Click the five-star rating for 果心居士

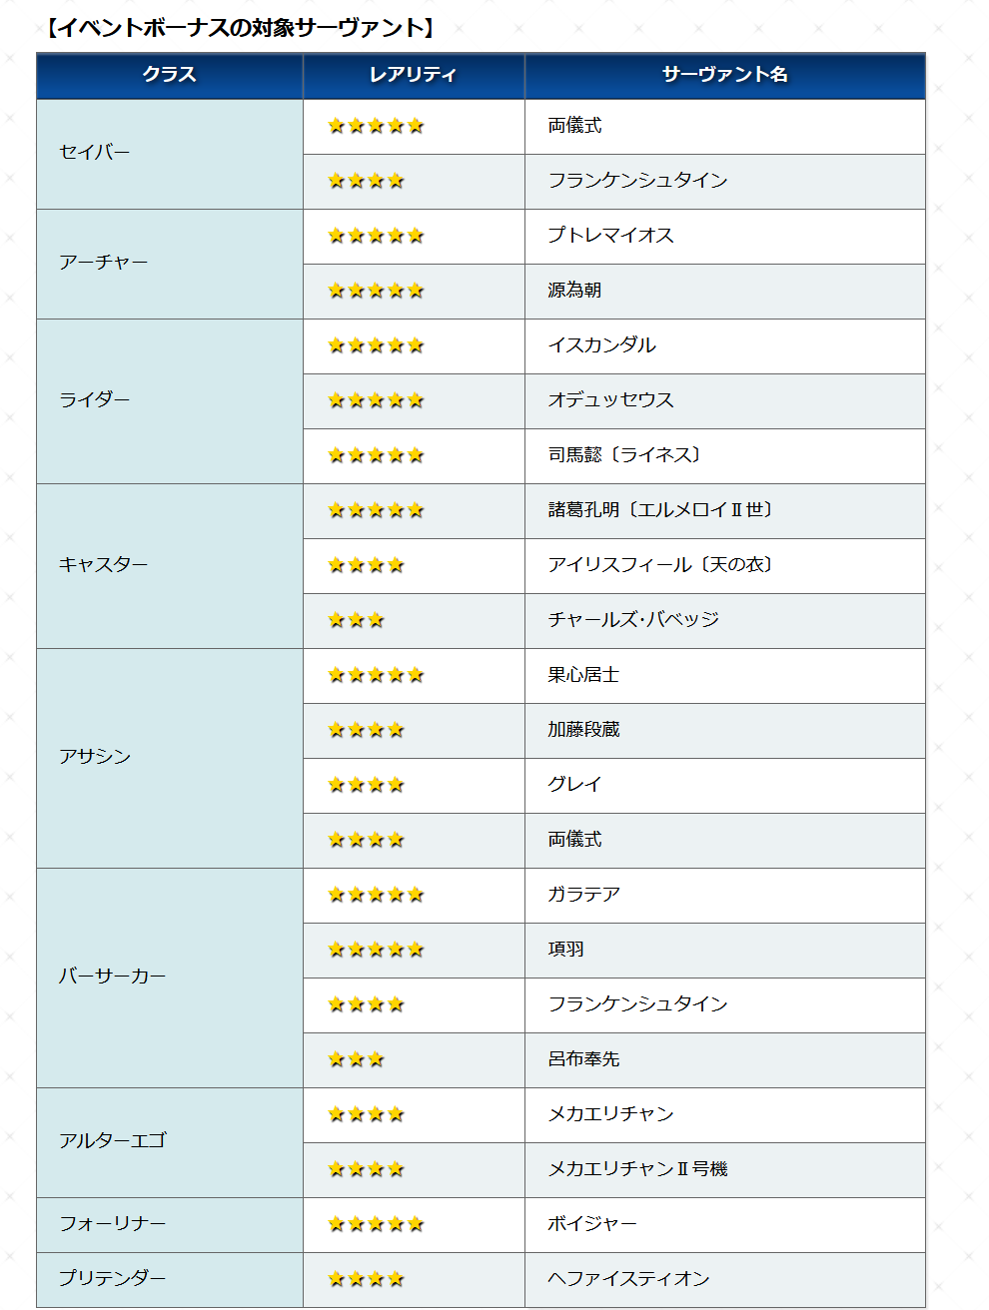coord(376,675)
